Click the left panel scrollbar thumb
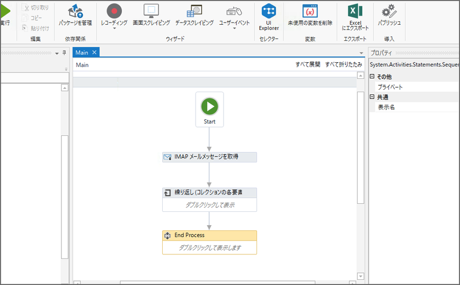This screenshot has height=285, width=460. [x=64, y=197]
